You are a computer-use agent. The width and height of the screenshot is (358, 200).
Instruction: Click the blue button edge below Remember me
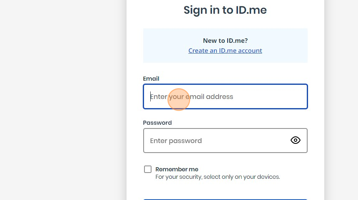(x=225, y=199)
